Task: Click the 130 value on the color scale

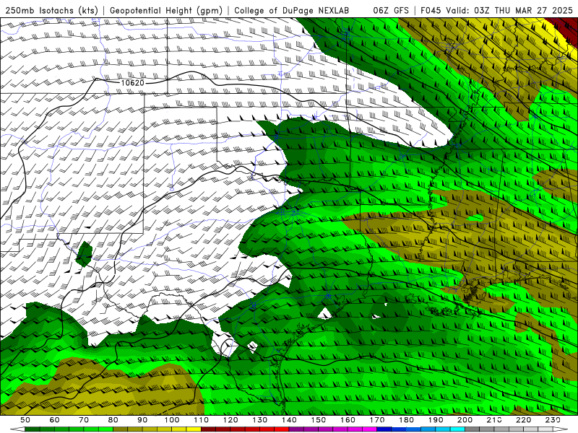Action: tap(260, 420)
